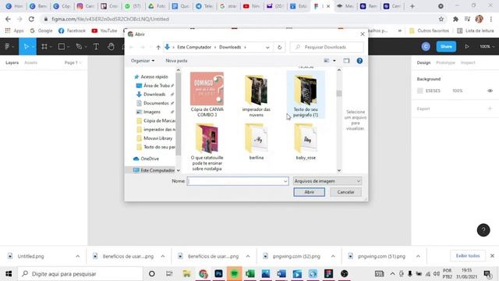Select the Frame tool in Figma toolbar
Screen dimensions: 499x281
[44, 47]
